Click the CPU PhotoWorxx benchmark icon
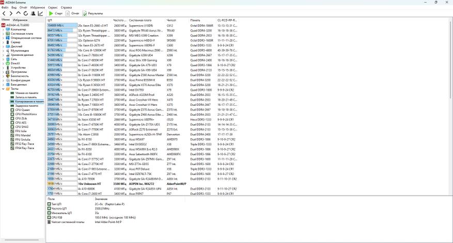 click(x=12, y=115)
